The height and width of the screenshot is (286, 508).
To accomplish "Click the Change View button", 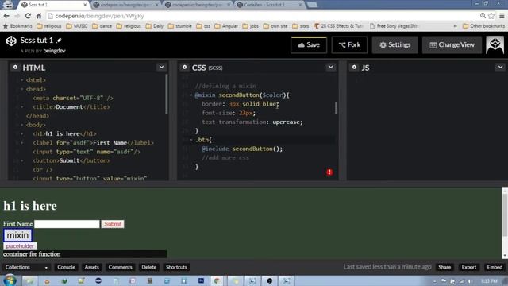I will click(x=452, y=44).
